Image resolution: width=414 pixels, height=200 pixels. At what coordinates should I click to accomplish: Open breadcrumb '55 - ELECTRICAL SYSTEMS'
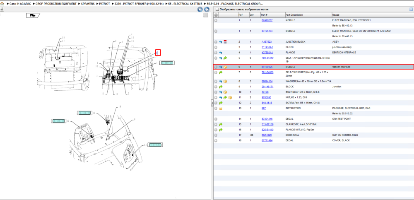[x=185, y=4]
